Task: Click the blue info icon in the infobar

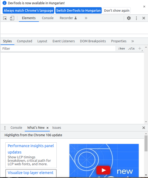Action: point(5,3)
